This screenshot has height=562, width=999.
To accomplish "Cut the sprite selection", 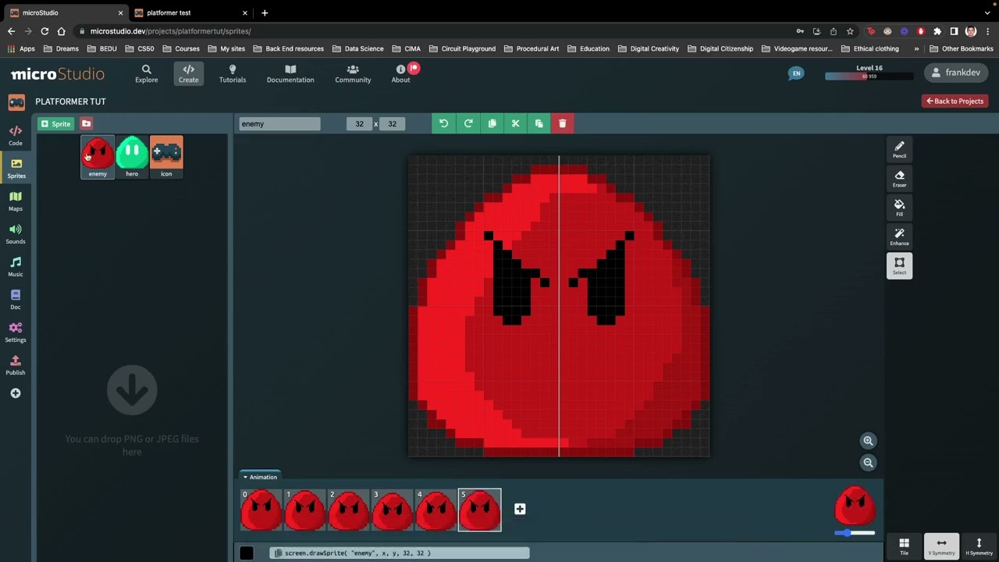I will 515,123.
